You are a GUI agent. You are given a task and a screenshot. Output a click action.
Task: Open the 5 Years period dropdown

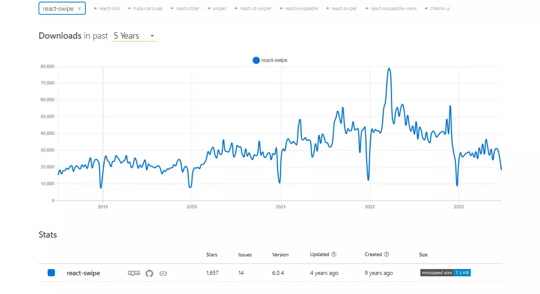pos(134,36)
